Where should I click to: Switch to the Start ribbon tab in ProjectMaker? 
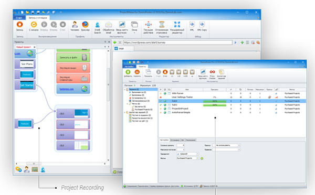point(19,18)
